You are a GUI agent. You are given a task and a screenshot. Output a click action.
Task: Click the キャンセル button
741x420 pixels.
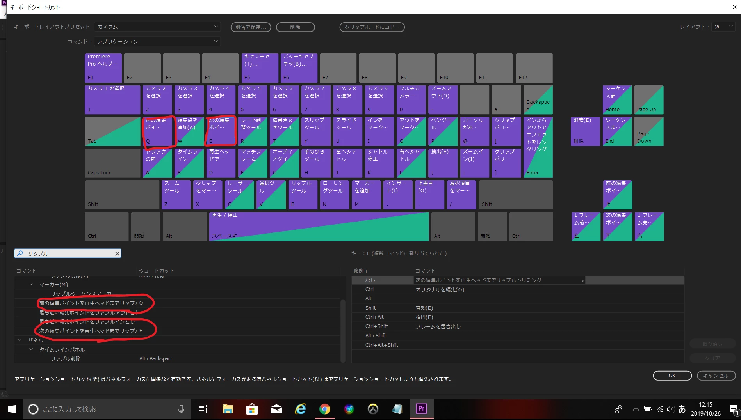pos(716,376)
